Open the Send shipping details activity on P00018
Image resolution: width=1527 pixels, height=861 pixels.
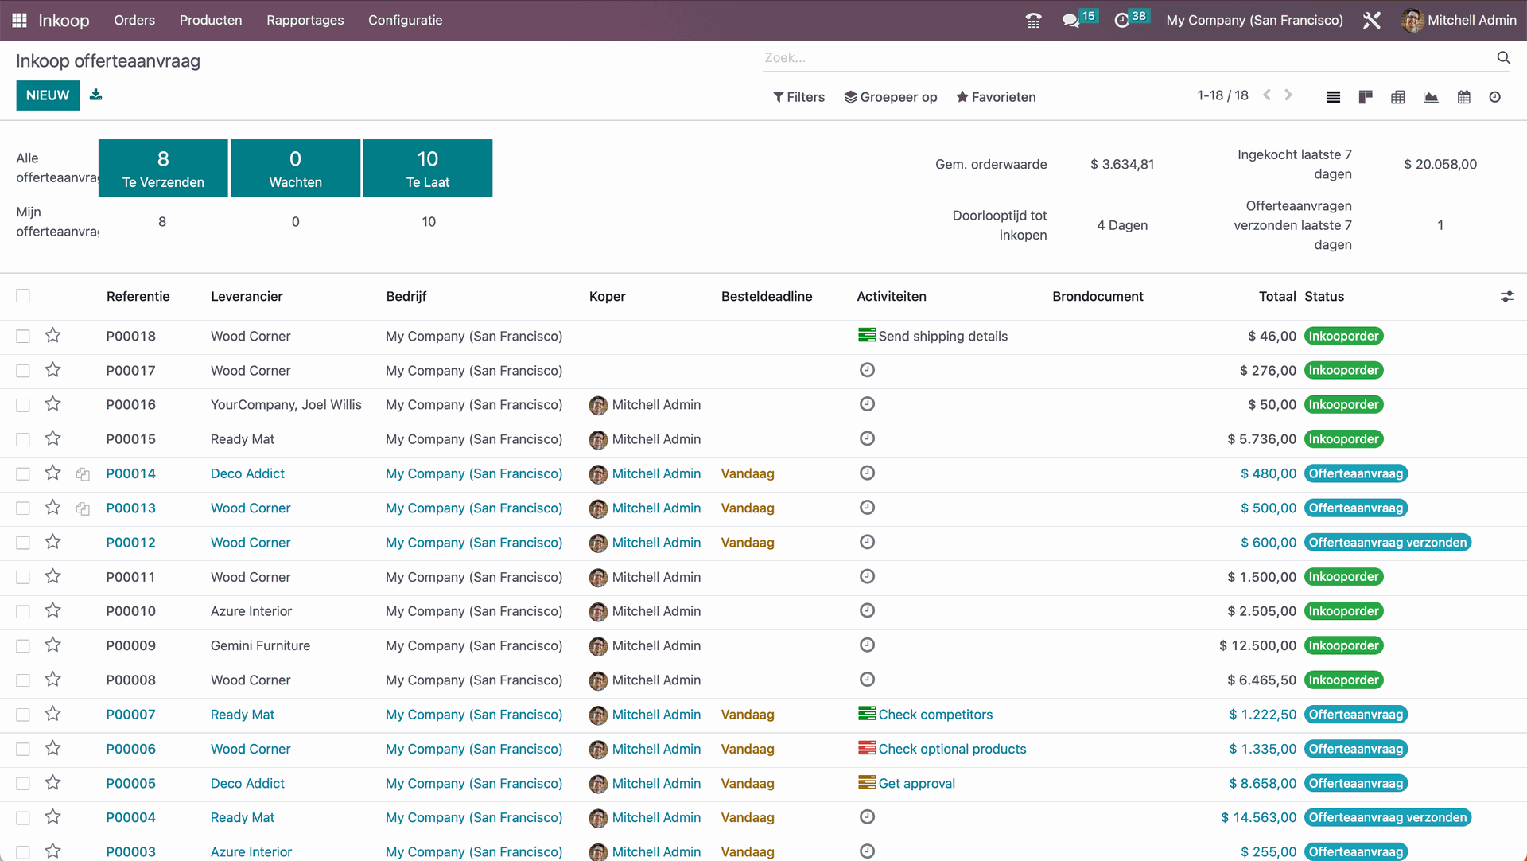click(942, 336)
